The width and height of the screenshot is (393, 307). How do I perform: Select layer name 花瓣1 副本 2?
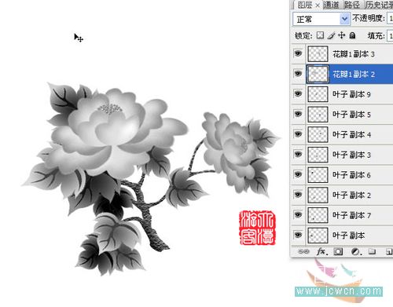point(354,75)
